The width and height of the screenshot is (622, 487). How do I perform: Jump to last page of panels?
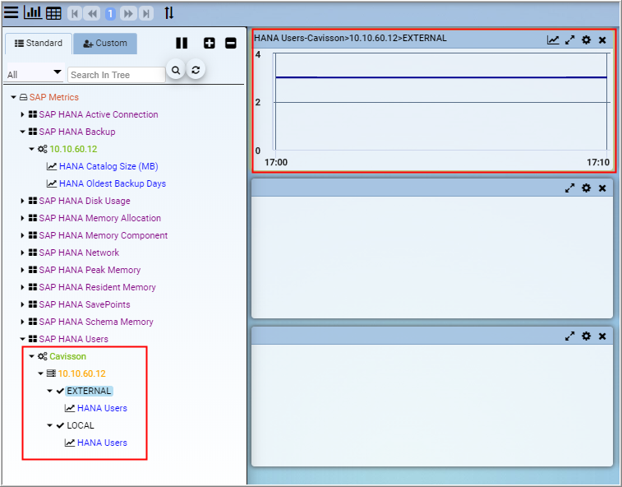[146, 14]
